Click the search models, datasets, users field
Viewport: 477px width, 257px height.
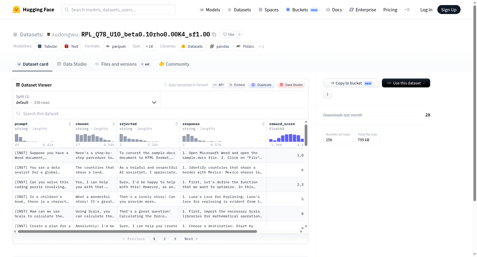(119, 10)
